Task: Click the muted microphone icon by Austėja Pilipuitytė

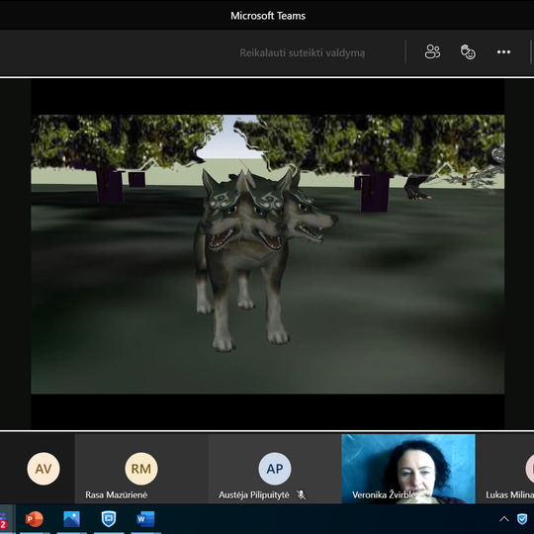Action: [x=301, y=494]
